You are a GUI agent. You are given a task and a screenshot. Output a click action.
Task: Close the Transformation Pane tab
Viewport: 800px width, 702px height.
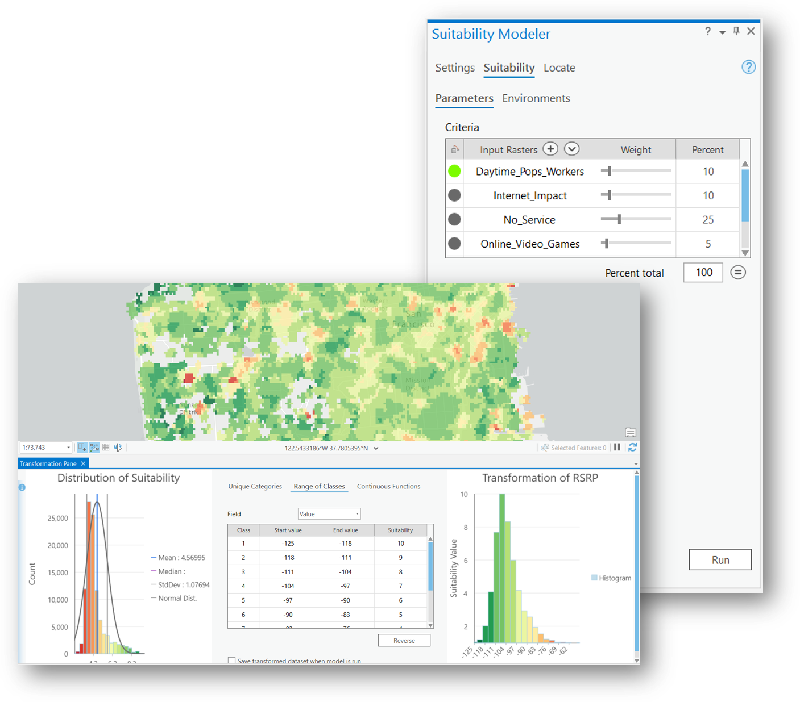(83, 463)
